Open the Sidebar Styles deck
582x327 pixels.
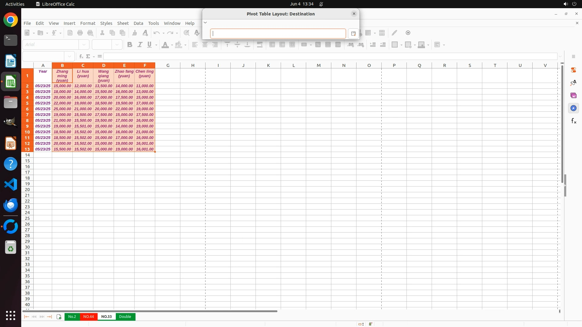[573, 83]
